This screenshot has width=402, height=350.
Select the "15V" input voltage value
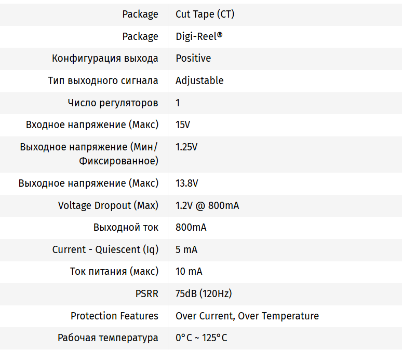click(184, 125)
